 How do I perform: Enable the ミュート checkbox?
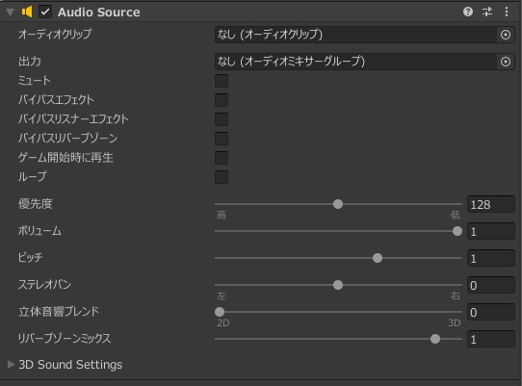click(222, 81)
